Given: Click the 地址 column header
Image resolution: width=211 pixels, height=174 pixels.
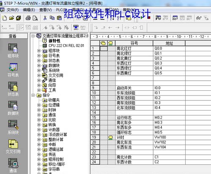Looking at the screenshot, I should click(x=169, y=43).
